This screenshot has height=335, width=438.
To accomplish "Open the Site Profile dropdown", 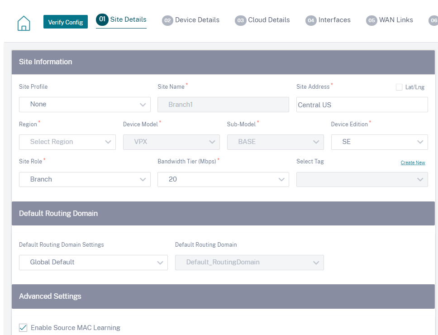I will coord(85,105).
